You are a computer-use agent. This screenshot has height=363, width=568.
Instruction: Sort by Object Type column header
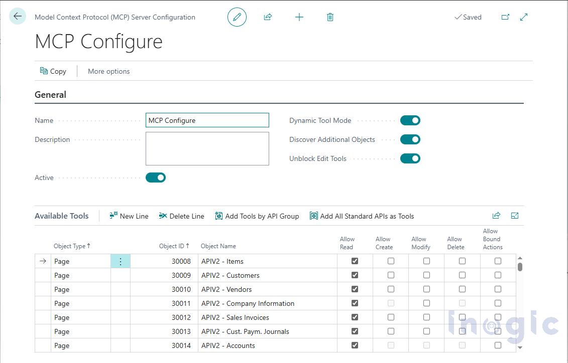click(x=72, y=246)
